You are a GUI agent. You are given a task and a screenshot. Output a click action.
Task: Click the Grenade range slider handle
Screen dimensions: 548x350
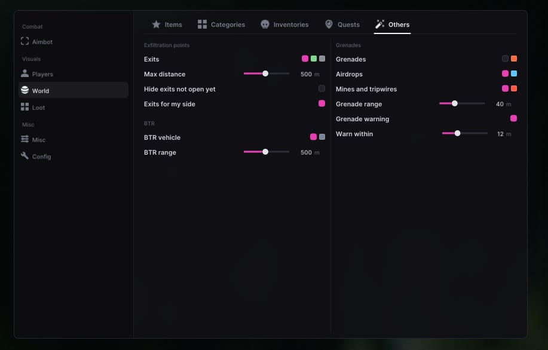(454, 103)
